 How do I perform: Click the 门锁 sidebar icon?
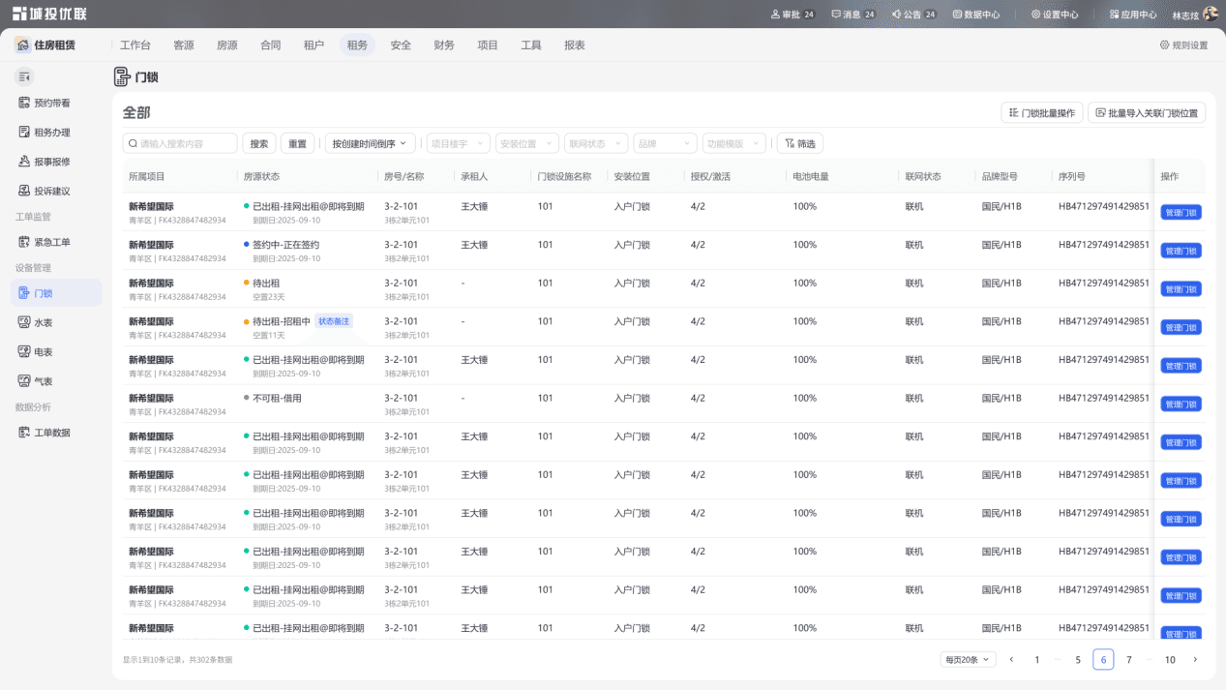click(x=25, y=293)
